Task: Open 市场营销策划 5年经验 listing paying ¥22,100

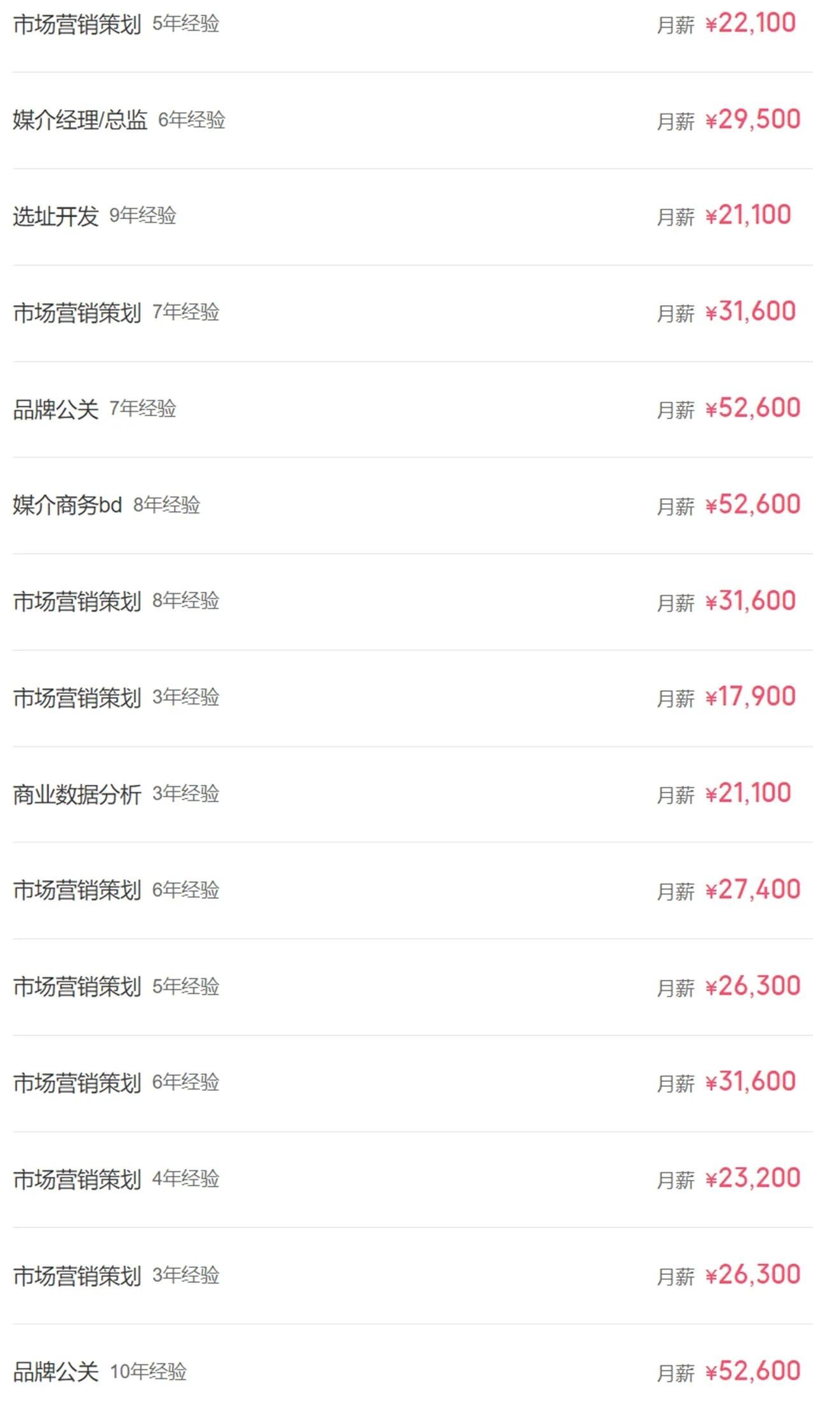Action: [77, 24]
